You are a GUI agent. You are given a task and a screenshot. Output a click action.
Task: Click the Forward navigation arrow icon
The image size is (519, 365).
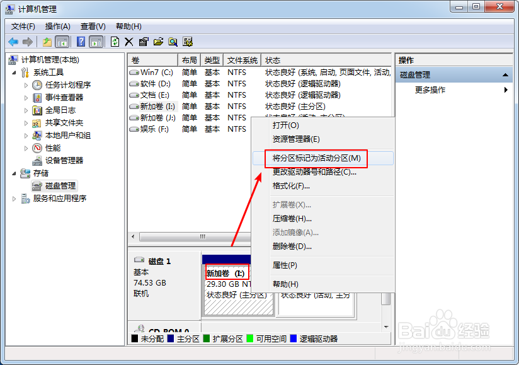click(x=28, y=42)
